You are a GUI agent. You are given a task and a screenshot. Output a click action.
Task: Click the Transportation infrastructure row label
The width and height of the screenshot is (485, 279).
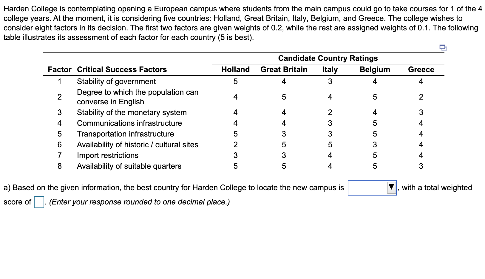[125, 134]
